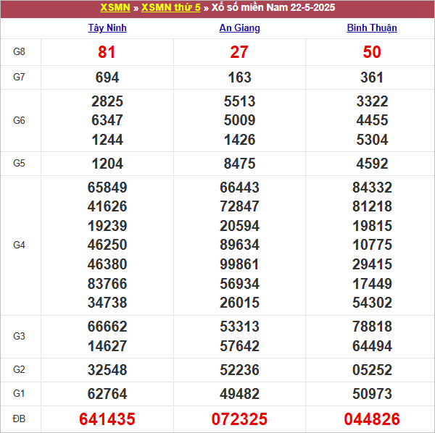This screenshot has height=433, width=435.
Task: Click An Giang special prize 072325
Action: (x=239, y=419)
